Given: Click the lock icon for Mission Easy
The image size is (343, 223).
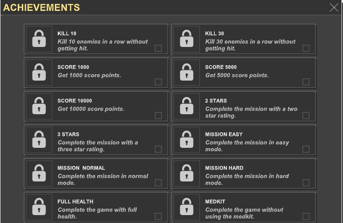Looking at the screenshot, I should pos(187,139).
